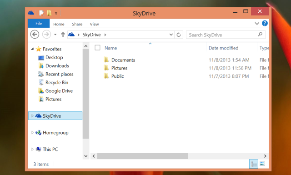The width and height of the screenshot is (291, 175).
Task: Go forward with the Forward arrow button
Action: tap(46, 35)
